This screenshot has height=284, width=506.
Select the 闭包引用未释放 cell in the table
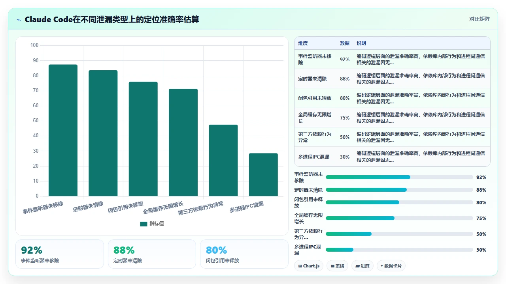315,98
